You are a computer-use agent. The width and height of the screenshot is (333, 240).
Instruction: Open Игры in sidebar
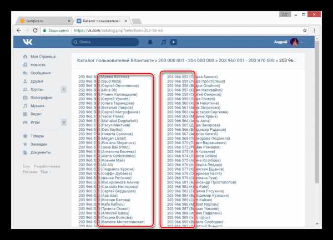tap(35, 122)
